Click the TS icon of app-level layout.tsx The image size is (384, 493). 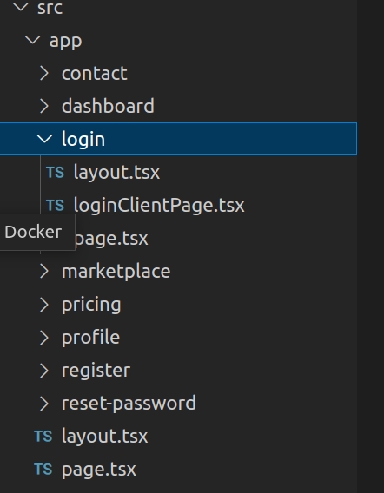click(x=43, y=436)
